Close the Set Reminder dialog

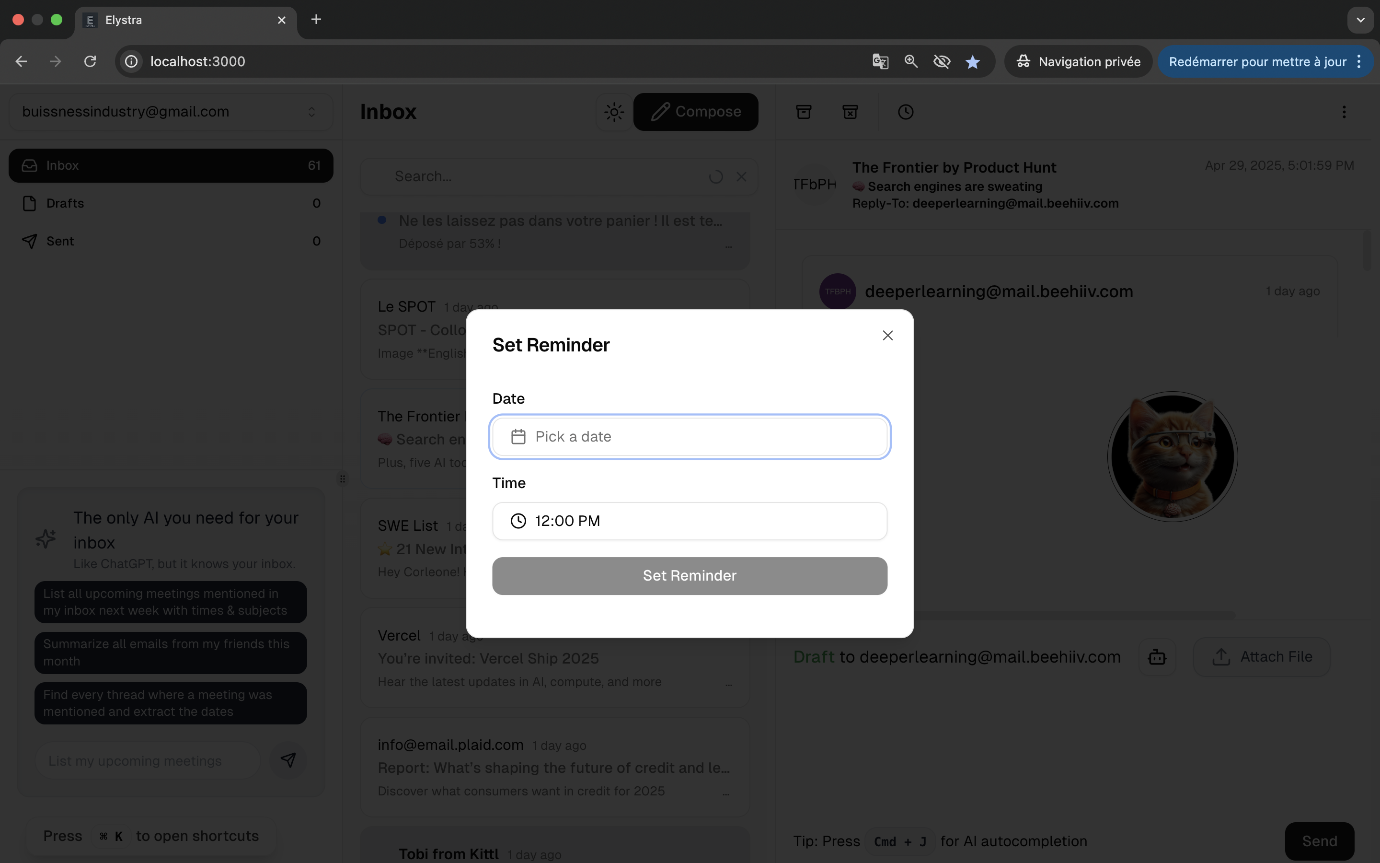tap(887, 336)
